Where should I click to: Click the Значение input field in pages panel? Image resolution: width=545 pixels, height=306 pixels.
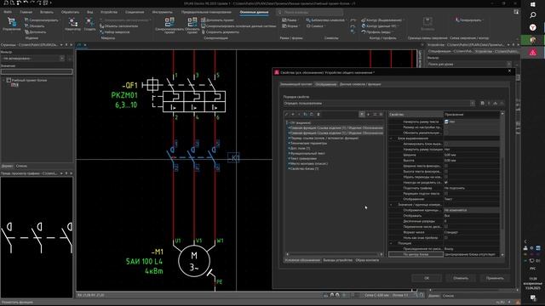[x=37, y=71]
